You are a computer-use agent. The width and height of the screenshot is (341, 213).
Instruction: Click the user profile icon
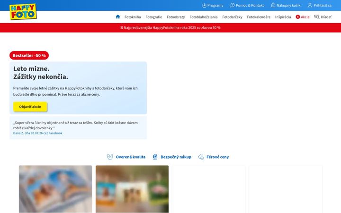310,5
